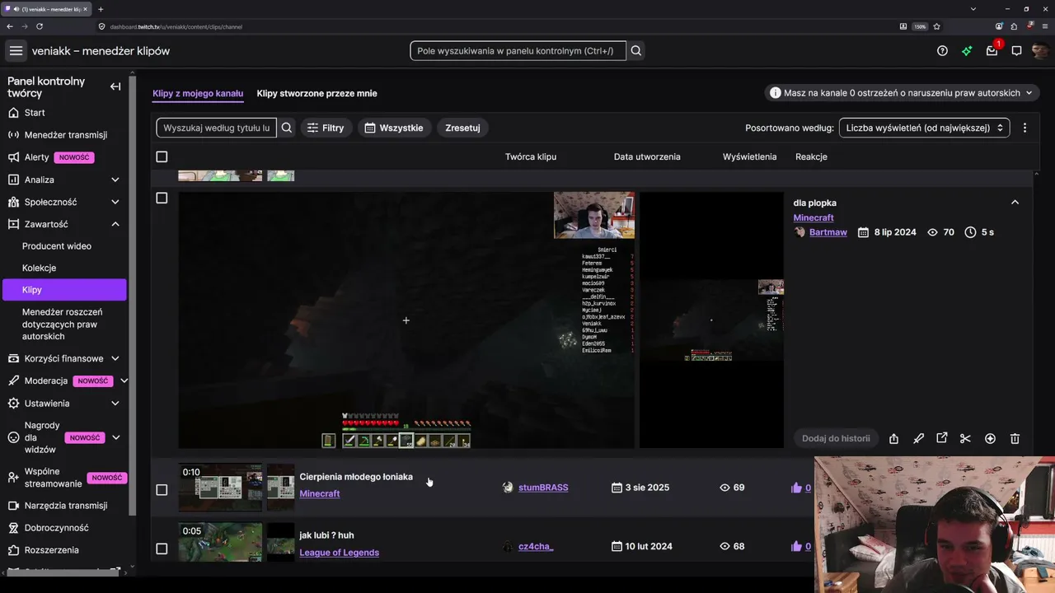Open the three-dot more options menu
This screenshot has width=1055, height=593.
tap(1025, 128)
